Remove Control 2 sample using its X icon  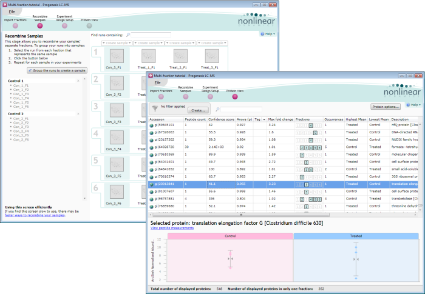click(x=78, y=114)
